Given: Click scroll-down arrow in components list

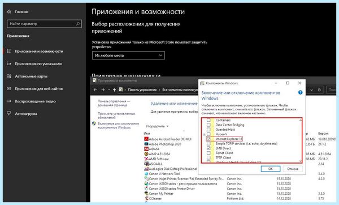Looking at the screenshot, I should (x=301, y=161).
